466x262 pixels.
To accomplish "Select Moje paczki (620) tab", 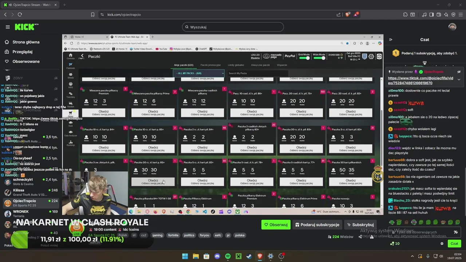I will pyautogui.click(x=184, y=65).
